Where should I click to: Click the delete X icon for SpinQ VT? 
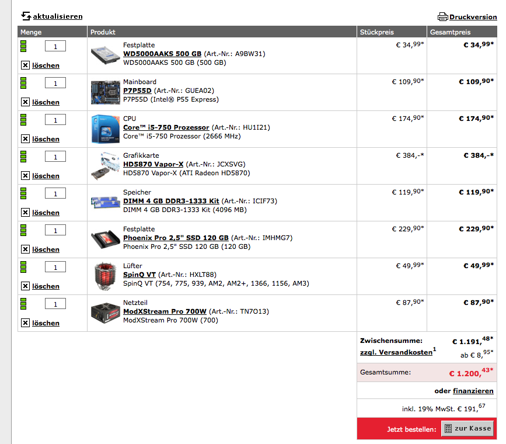click(25, 286)
